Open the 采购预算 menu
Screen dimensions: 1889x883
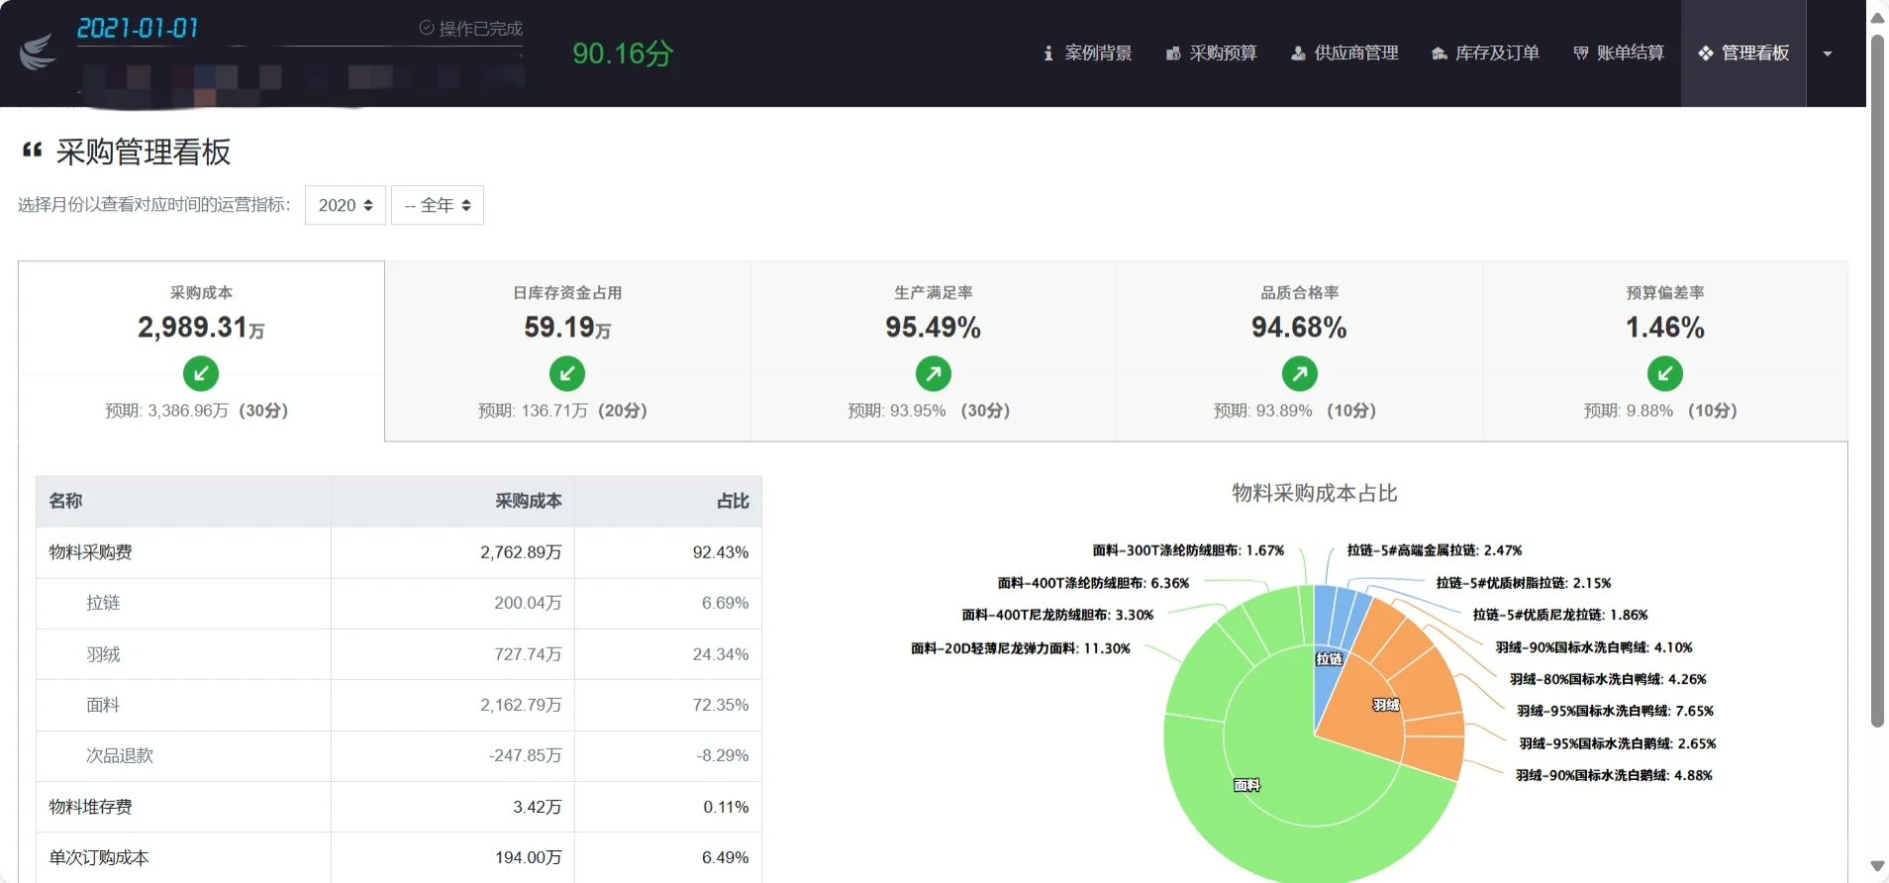1212,53
